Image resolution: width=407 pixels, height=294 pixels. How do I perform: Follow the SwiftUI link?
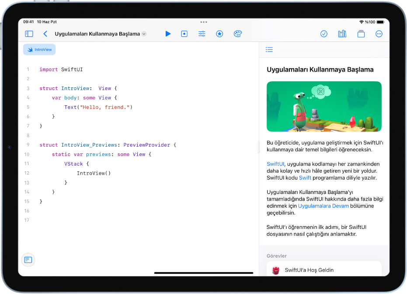(275, 164)
